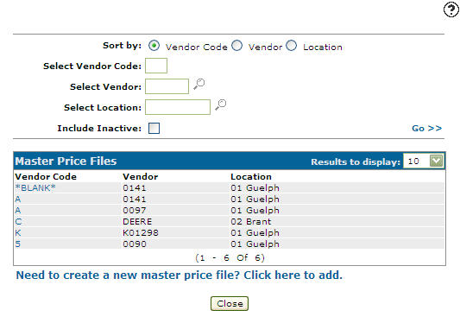This screenshot has height=323, width=460.
Task: Open vendor code S for vendor 0090
Action: pos(18,244)
